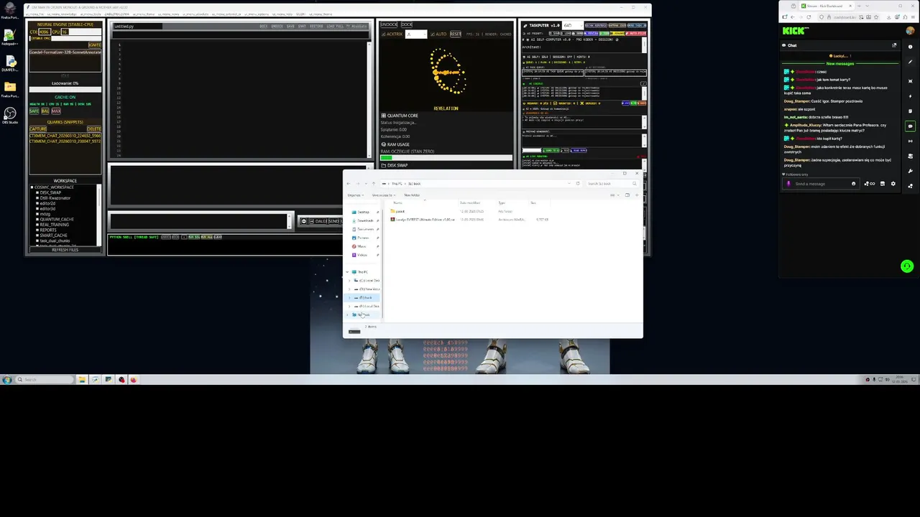Edit the CPU threads value field
Viewport: 920px width, 517px height.
[x=65, y=32]
